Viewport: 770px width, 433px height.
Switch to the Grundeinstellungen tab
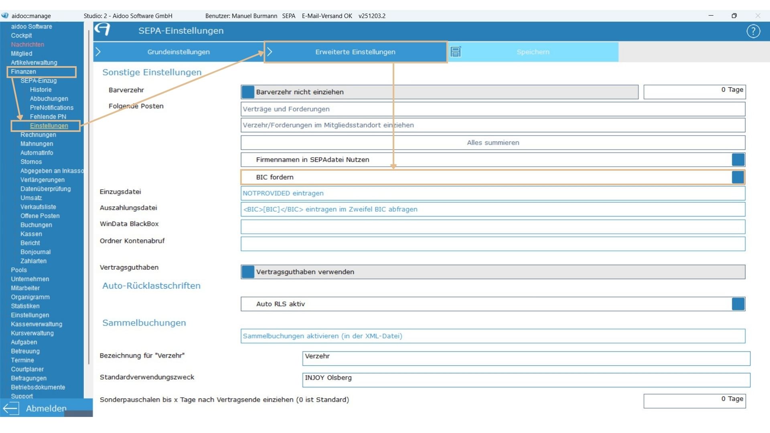178,52
